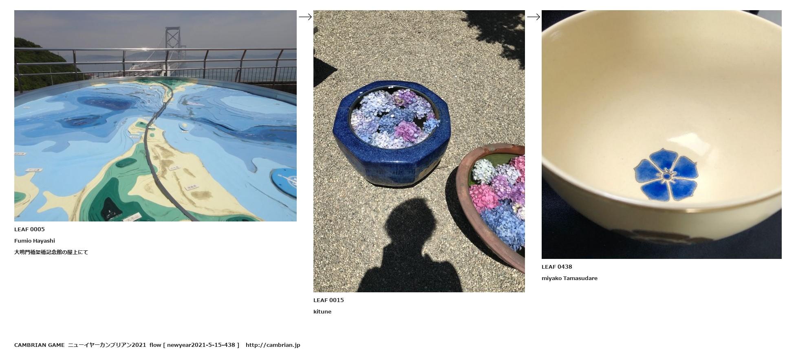
Task: Click the ニューイヤーカンブリアン2021 footer text
Action: click(107, 345)
